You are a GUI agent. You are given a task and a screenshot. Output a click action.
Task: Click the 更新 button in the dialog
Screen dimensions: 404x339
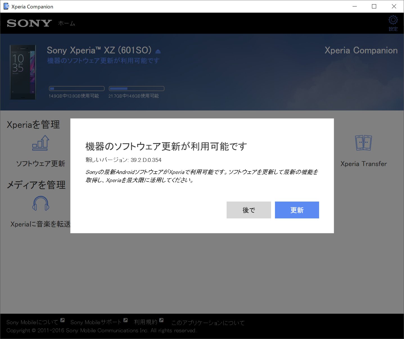tap(297, 210)
